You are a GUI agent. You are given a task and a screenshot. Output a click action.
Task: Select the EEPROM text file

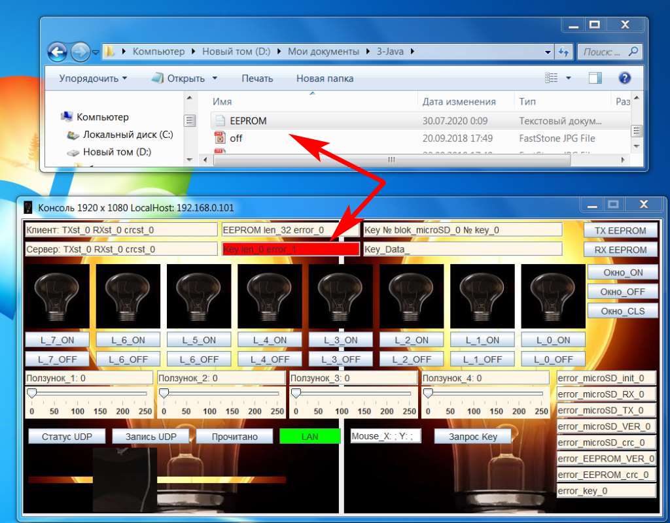pos(248,121)
